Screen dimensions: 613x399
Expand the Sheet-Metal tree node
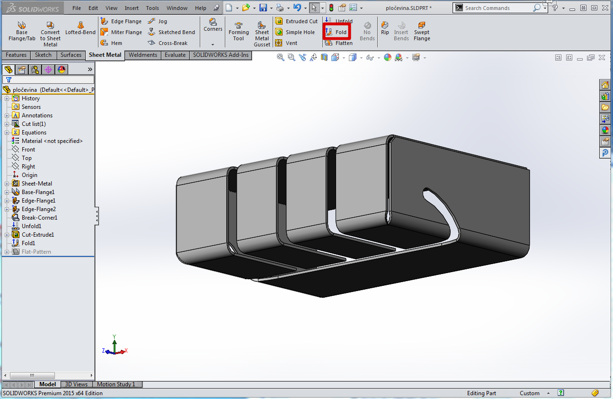click(7, 184)
